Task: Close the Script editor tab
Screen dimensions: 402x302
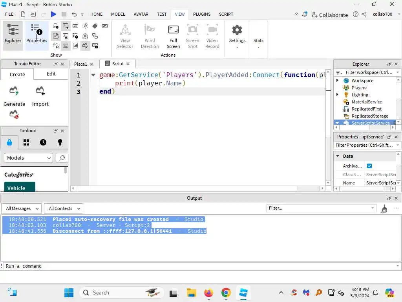Action: click(128, 64)
